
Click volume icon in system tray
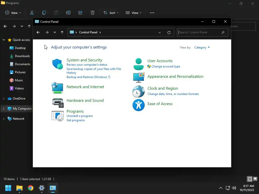click(x=234, y=188)
